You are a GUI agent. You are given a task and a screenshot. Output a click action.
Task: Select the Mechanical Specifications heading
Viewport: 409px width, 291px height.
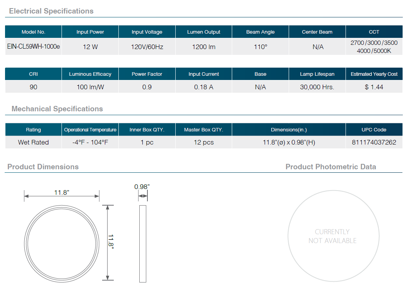coord(57,109)
